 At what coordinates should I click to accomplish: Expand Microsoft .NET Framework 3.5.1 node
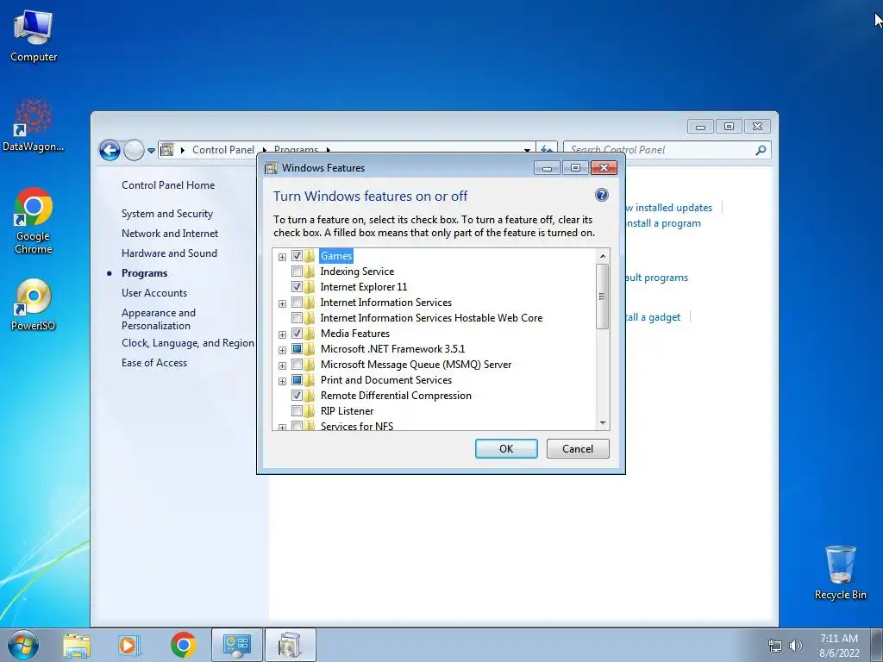tap(282, 350)
